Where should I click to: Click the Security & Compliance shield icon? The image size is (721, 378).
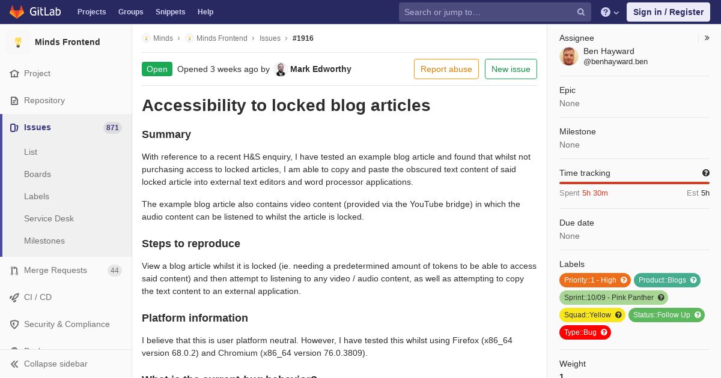click(14, 324)
